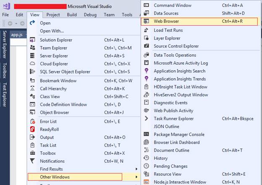Click the Web Browser menu icon
The image size is (262, 185).
pos(146,21)
